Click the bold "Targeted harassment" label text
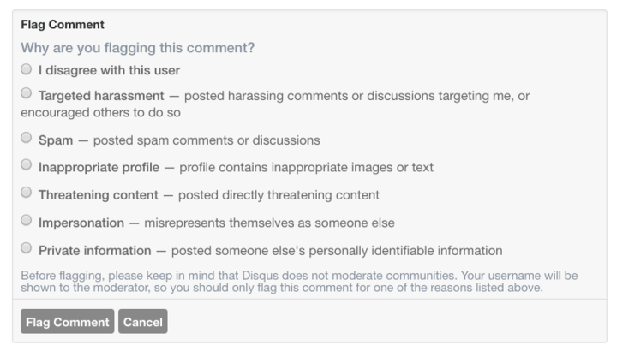Viewport: 617px width, 351px height. click(101, 96)
